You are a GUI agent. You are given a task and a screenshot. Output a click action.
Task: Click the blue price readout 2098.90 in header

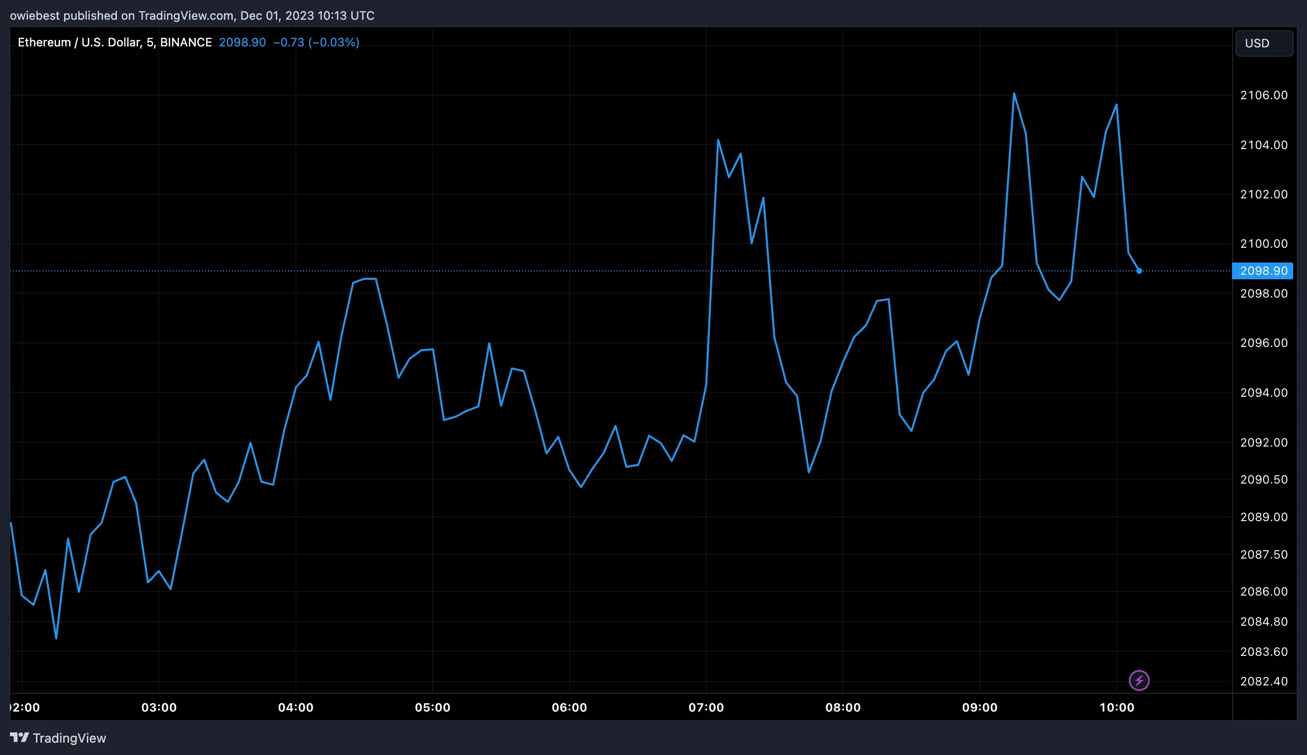tap(243, 42)
